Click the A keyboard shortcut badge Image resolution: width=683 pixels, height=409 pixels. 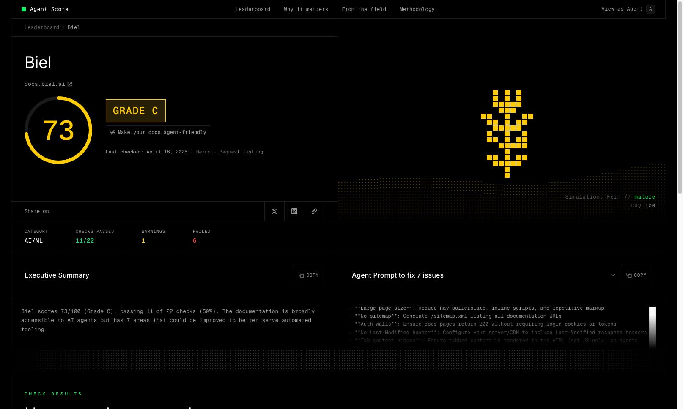tap(650, 9)
